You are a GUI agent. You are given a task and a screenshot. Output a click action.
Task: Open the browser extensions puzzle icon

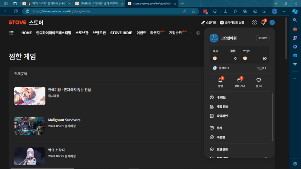[x=215, y=11]
